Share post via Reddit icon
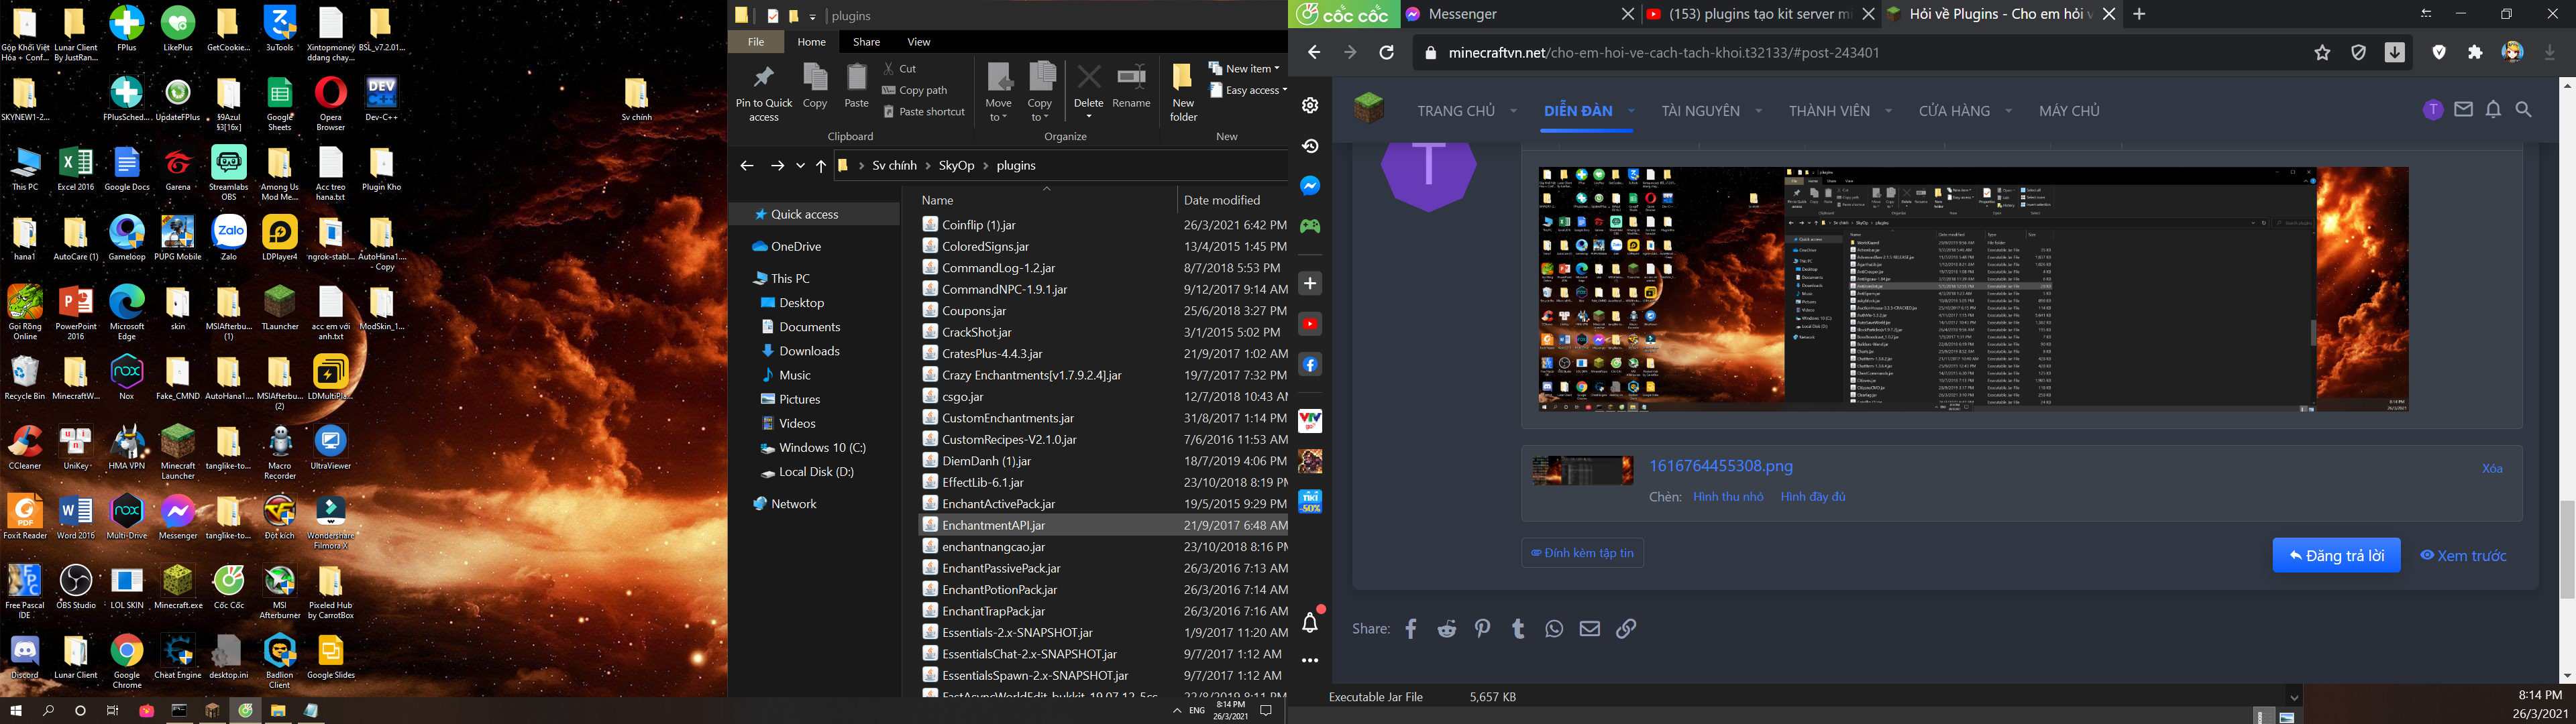This screenshot has height=724, width=2576. click(x=1446, y=629)
